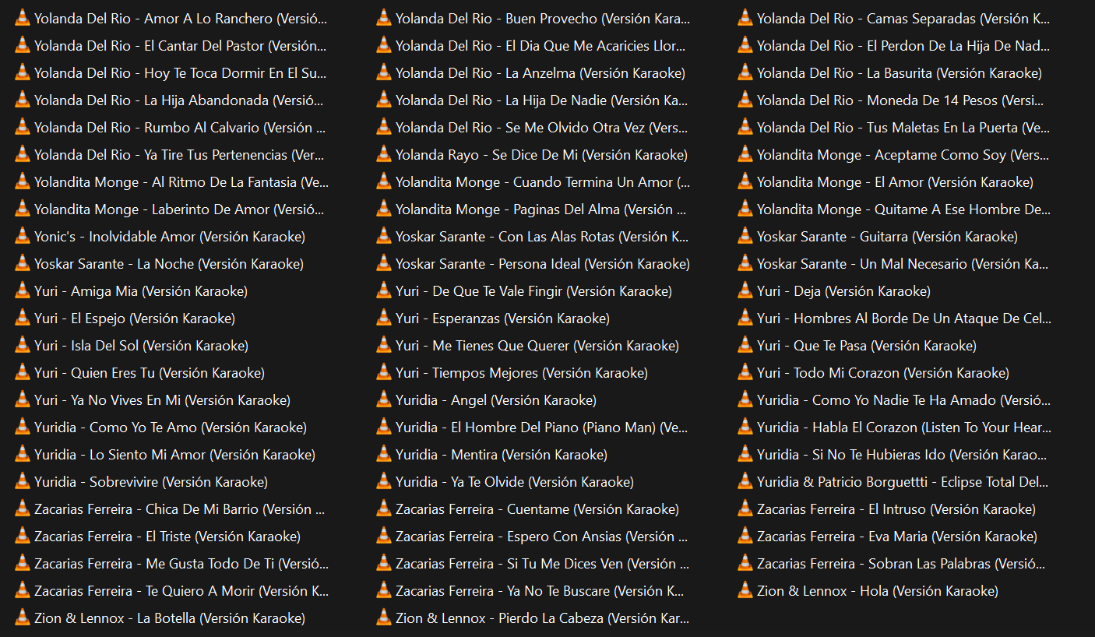The image size is (1095, 637).
Task: Select file Yolanda Del Rio - Tus Maletas En La Puerta
Action: (894, 127)
